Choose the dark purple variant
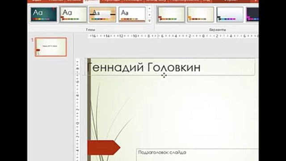Image resolution: width=286 pixels, height=161 pixels. [x=252, y=14]
